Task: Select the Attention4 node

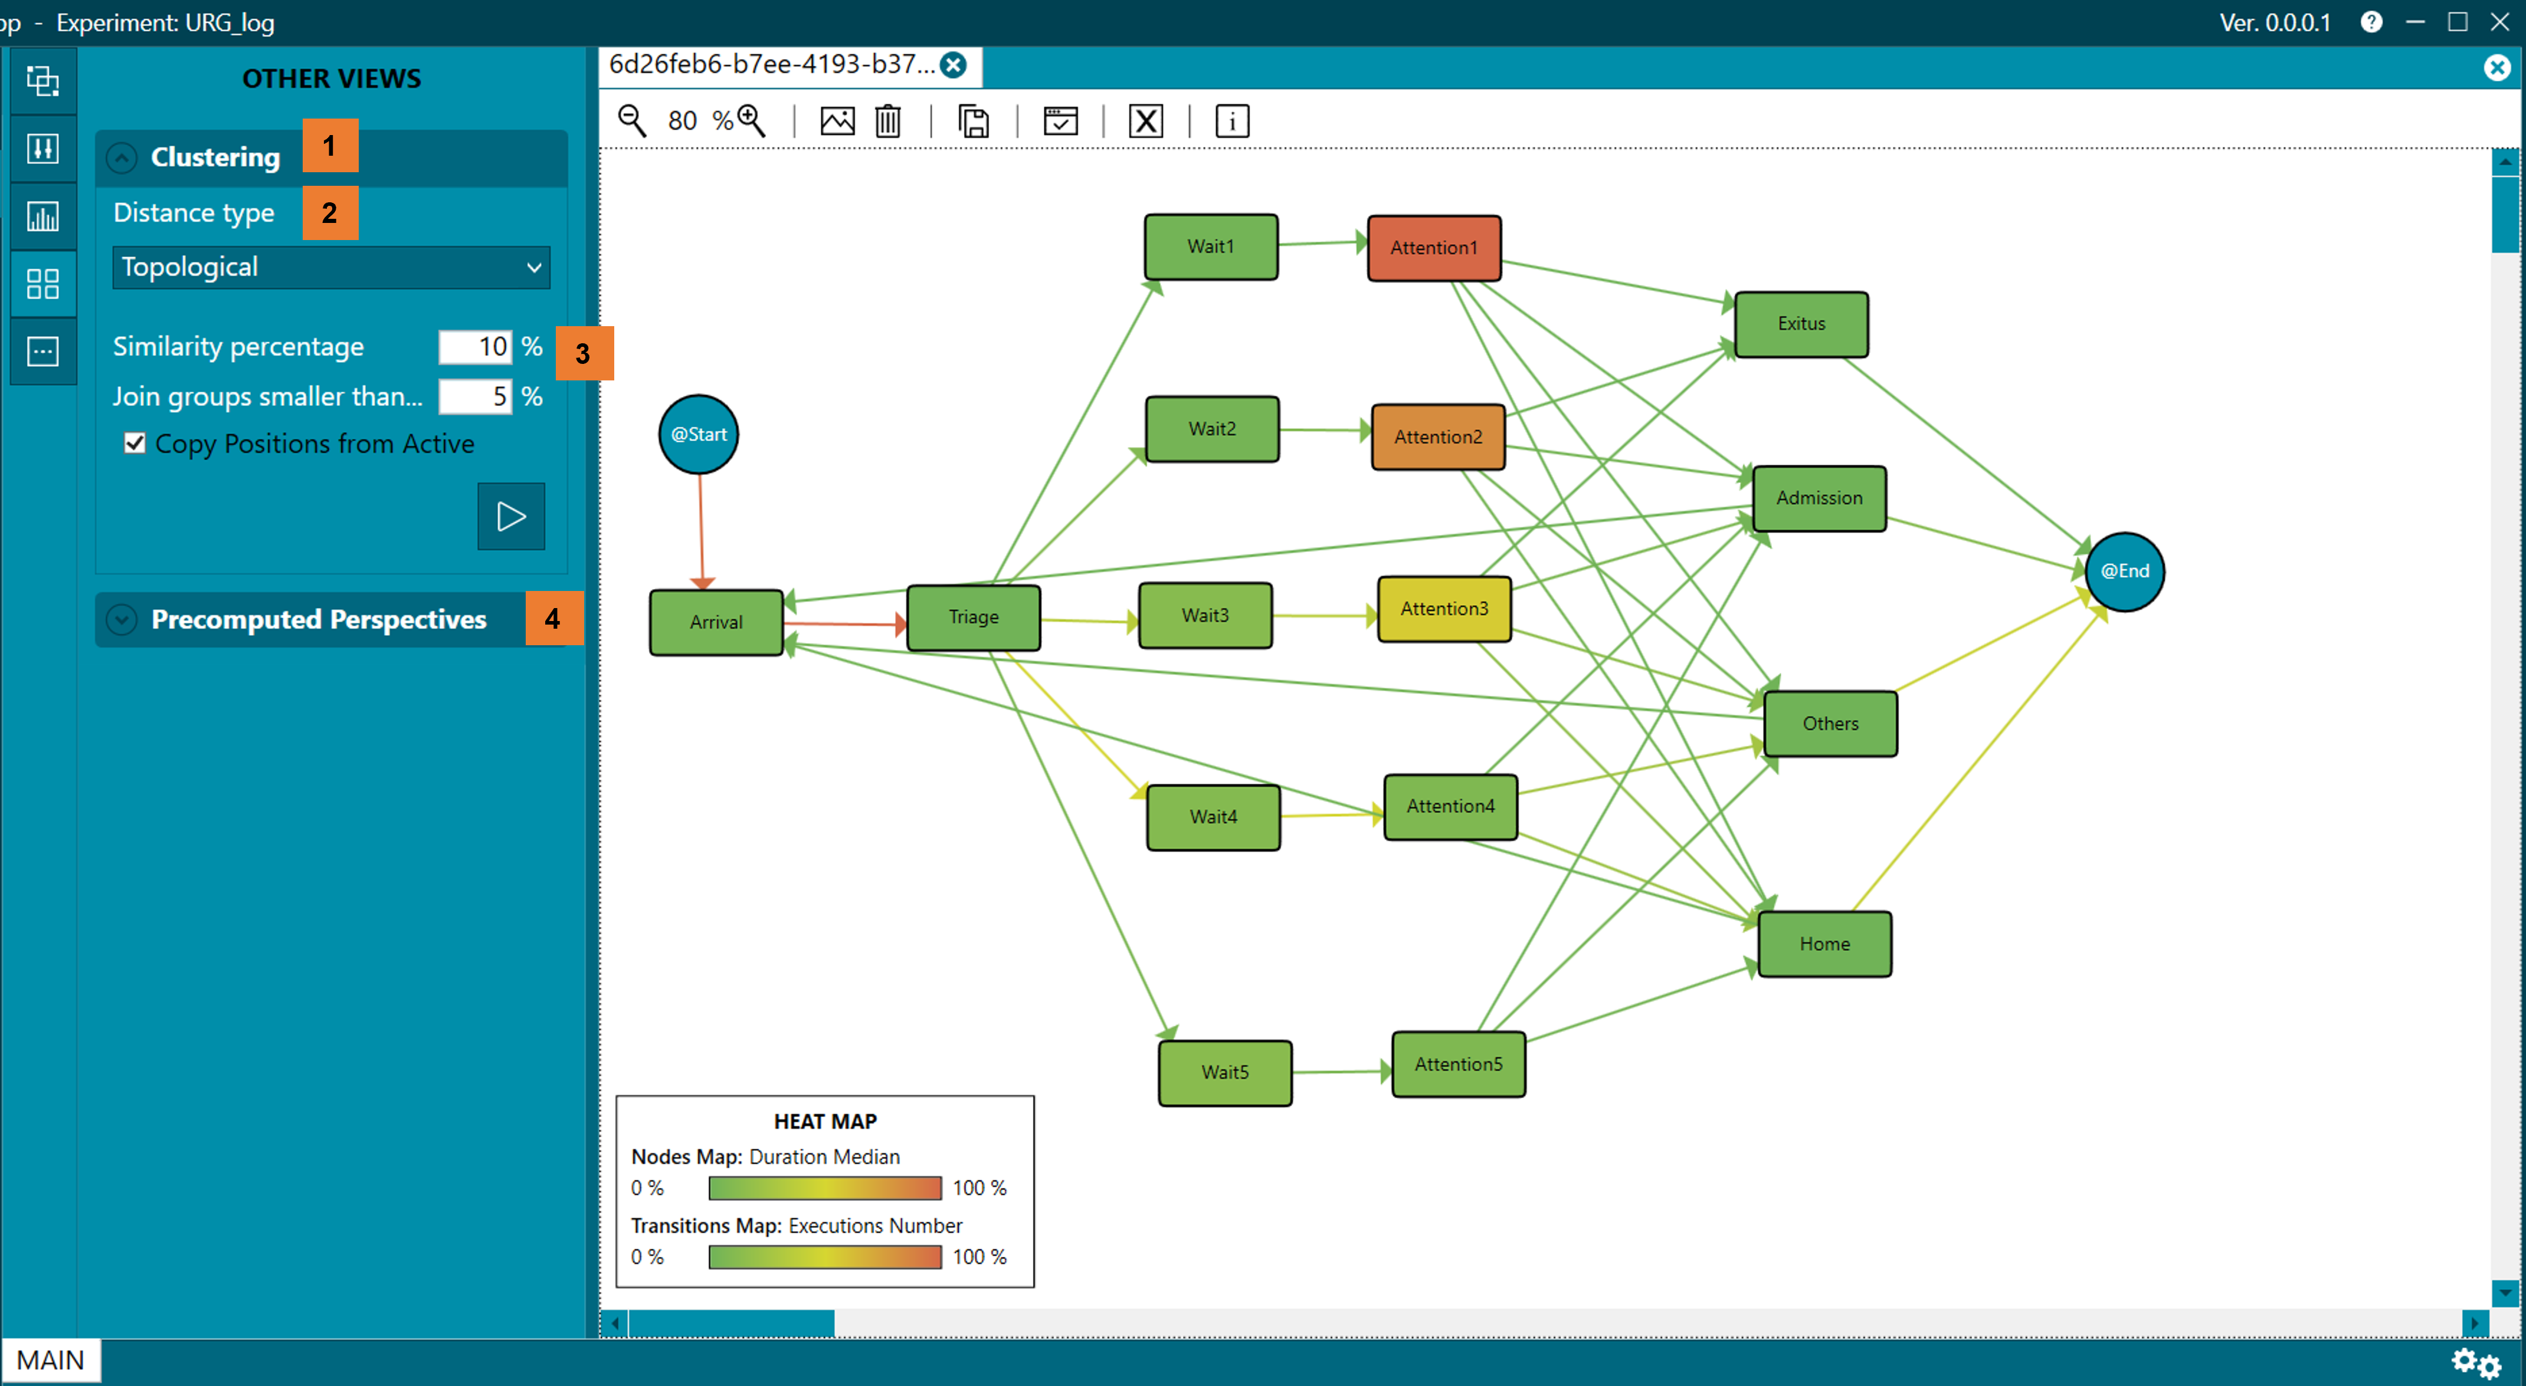Action: click(x=1450, y=807)
